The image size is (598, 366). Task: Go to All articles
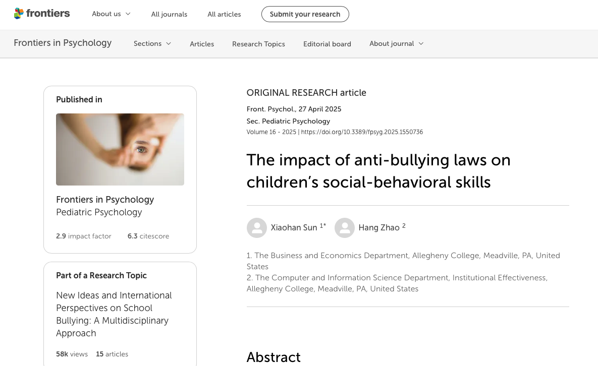pyautogui.click(x=224, y=14)
